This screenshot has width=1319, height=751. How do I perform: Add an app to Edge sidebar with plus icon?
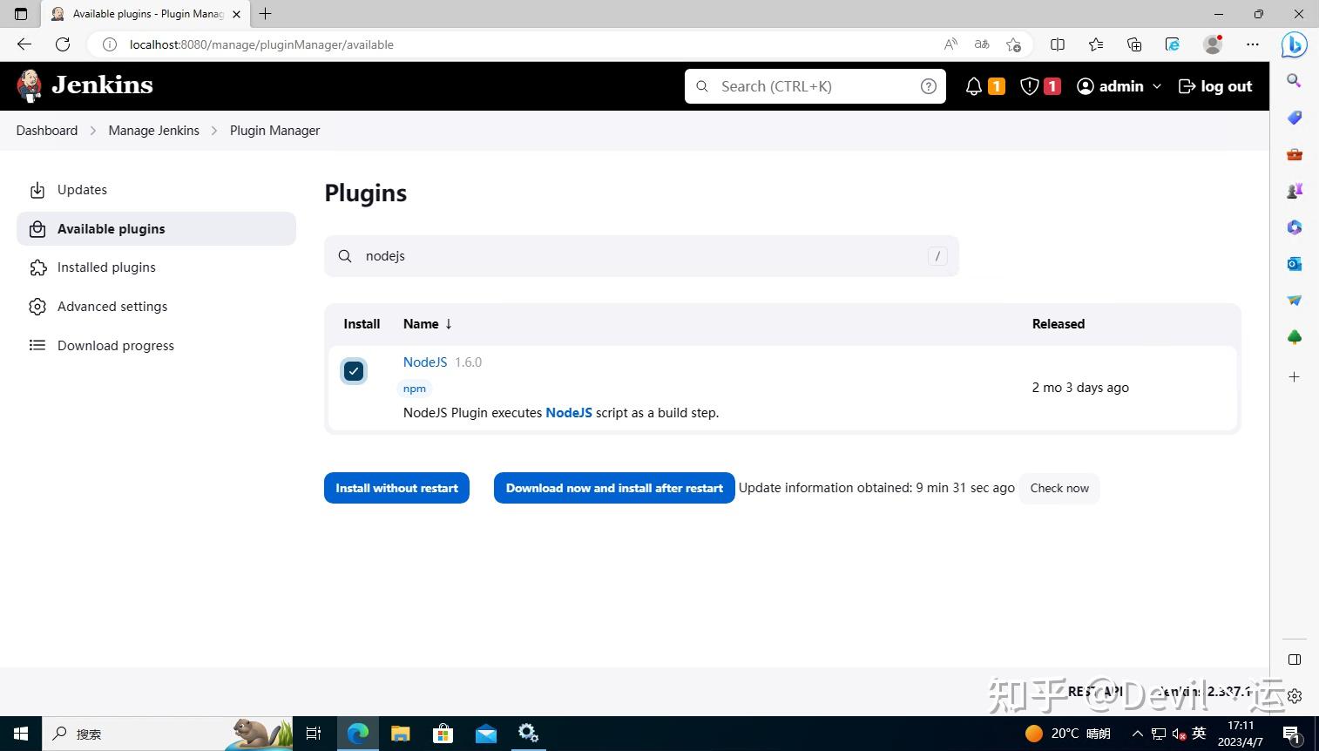(1294, 376)
